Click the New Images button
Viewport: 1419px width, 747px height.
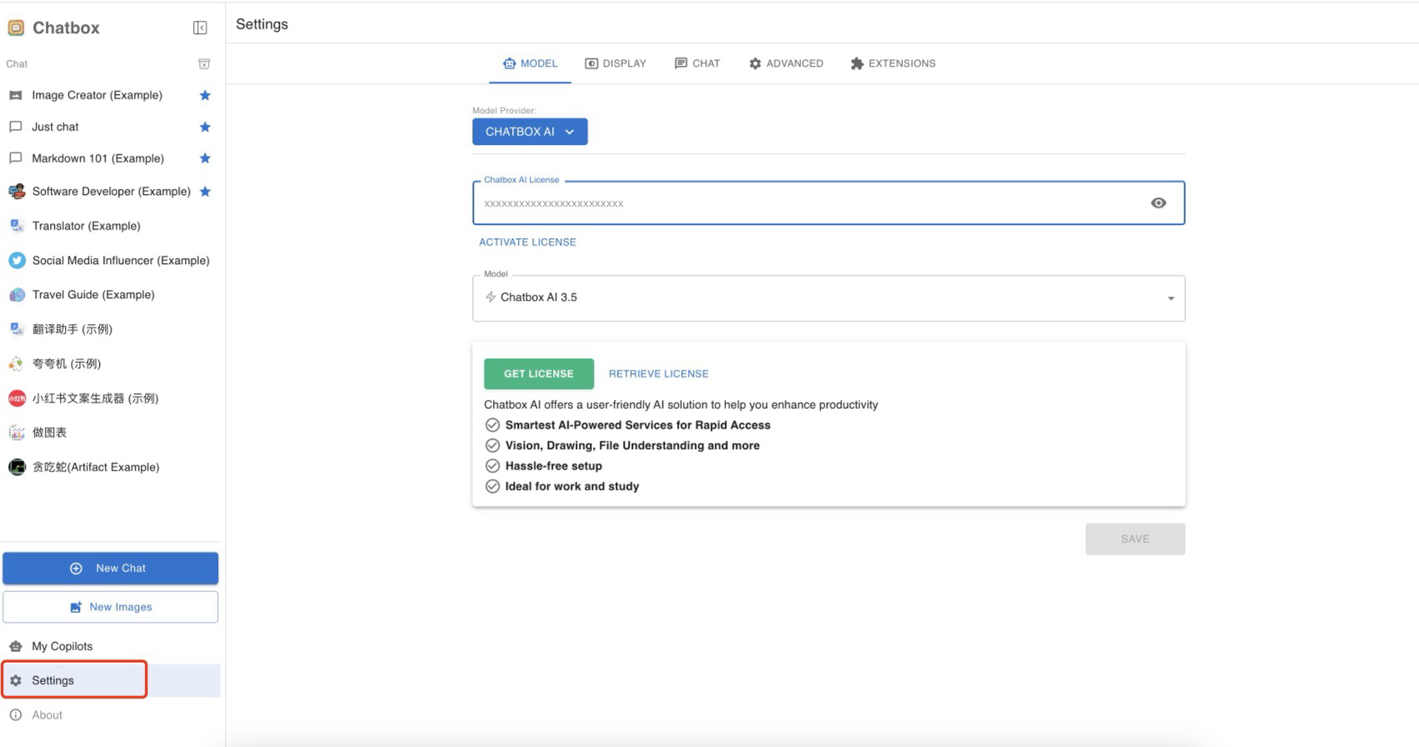click(x=111, y=607)
